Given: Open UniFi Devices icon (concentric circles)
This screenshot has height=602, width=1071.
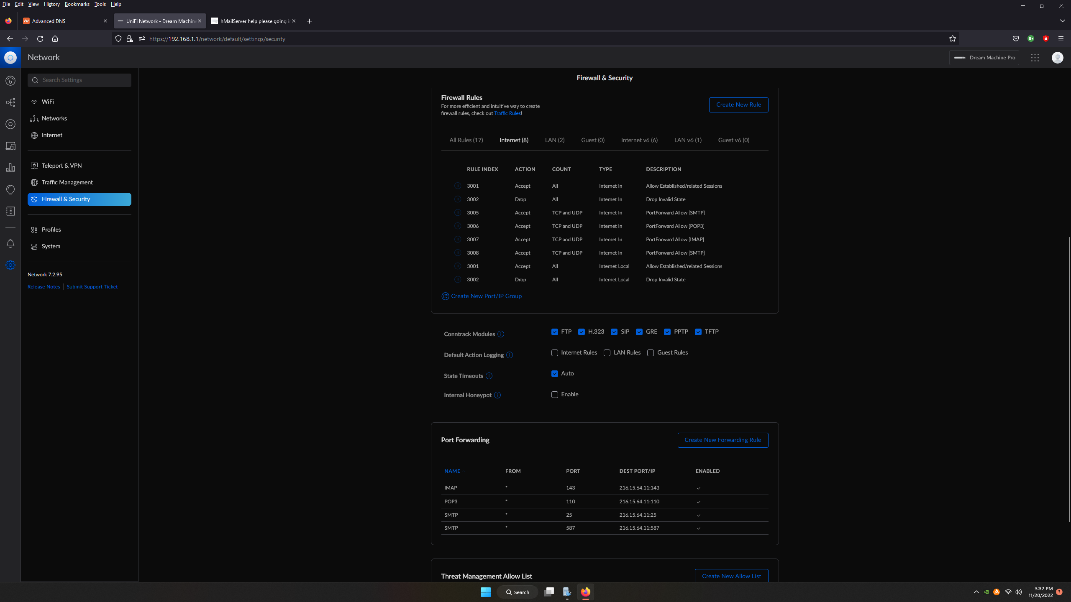Looking at the screenshot, I should point(10,124).
